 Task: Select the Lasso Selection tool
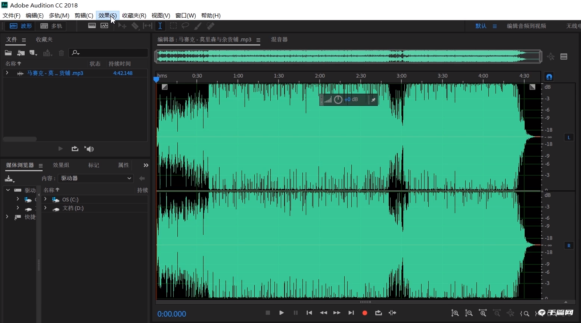[x=185, y=26]
